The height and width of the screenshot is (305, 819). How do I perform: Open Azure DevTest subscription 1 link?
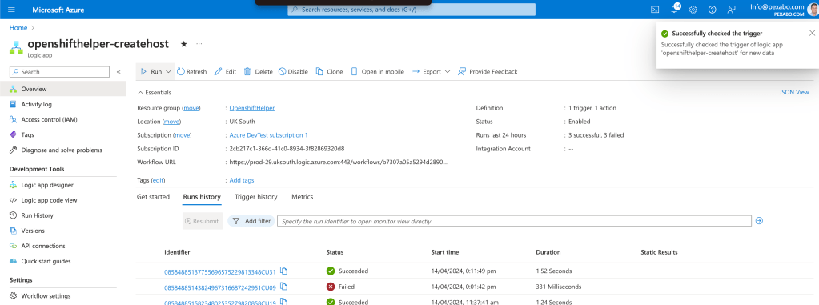coord(268,135)
